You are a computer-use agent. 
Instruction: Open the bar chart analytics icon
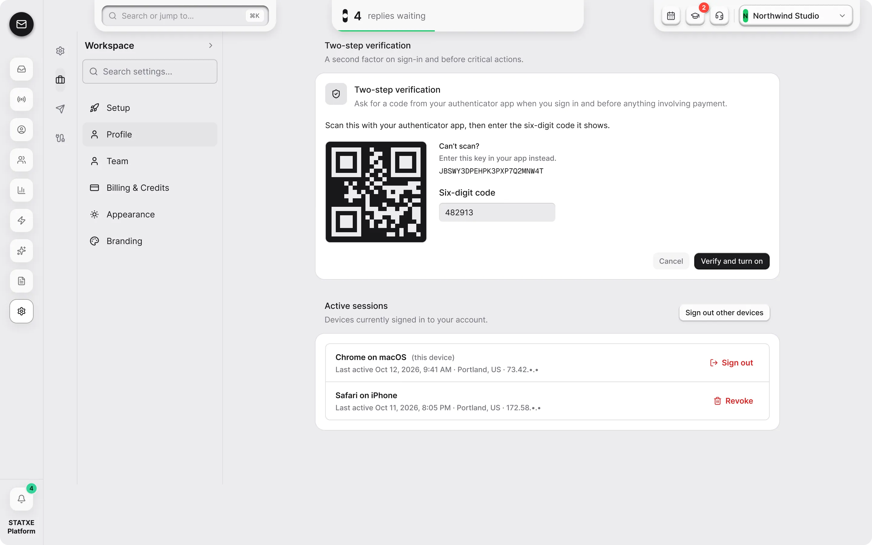21,190
